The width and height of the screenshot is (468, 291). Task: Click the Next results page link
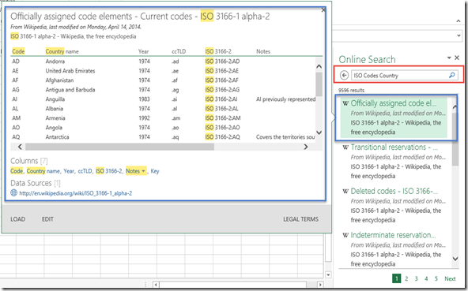(450, 279)
